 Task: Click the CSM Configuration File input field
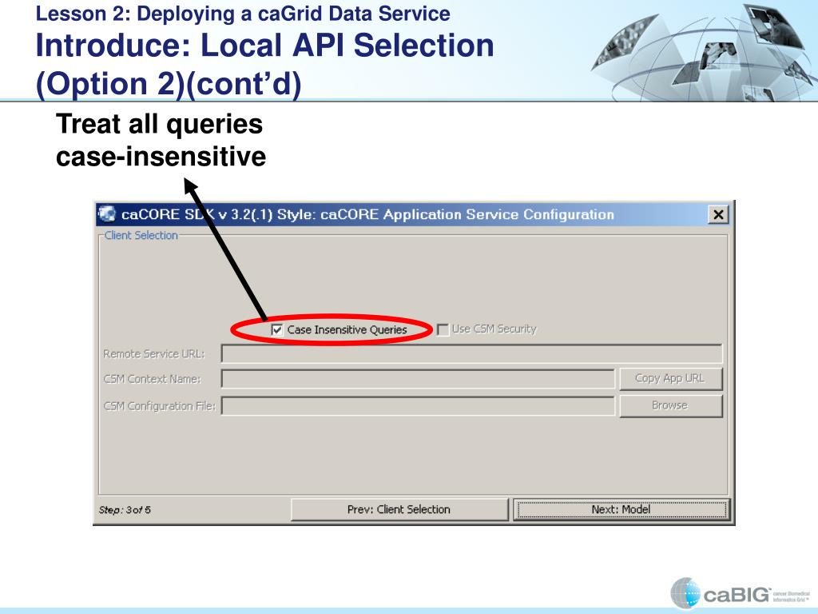tap(418, 405)
